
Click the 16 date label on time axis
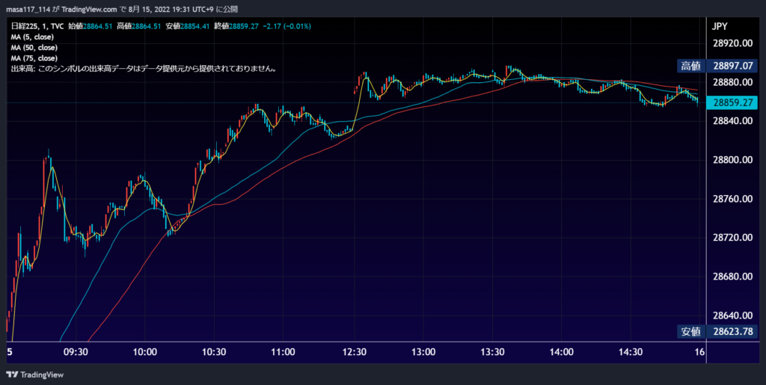click(x=699, y=352)
